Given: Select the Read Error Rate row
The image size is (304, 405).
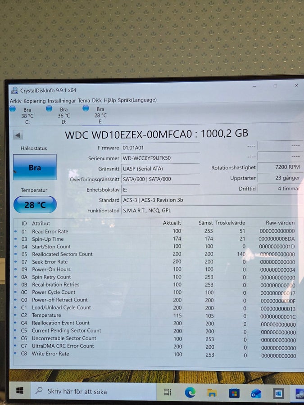Looking at the screenshot, I should [154, 231].
